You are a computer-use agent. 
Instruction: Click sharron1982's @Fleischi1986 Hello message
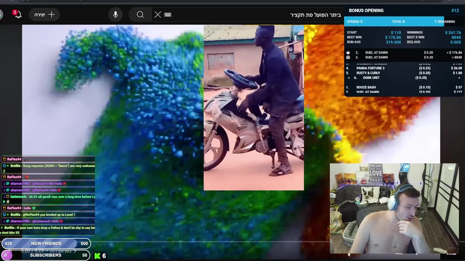(48, 184)
